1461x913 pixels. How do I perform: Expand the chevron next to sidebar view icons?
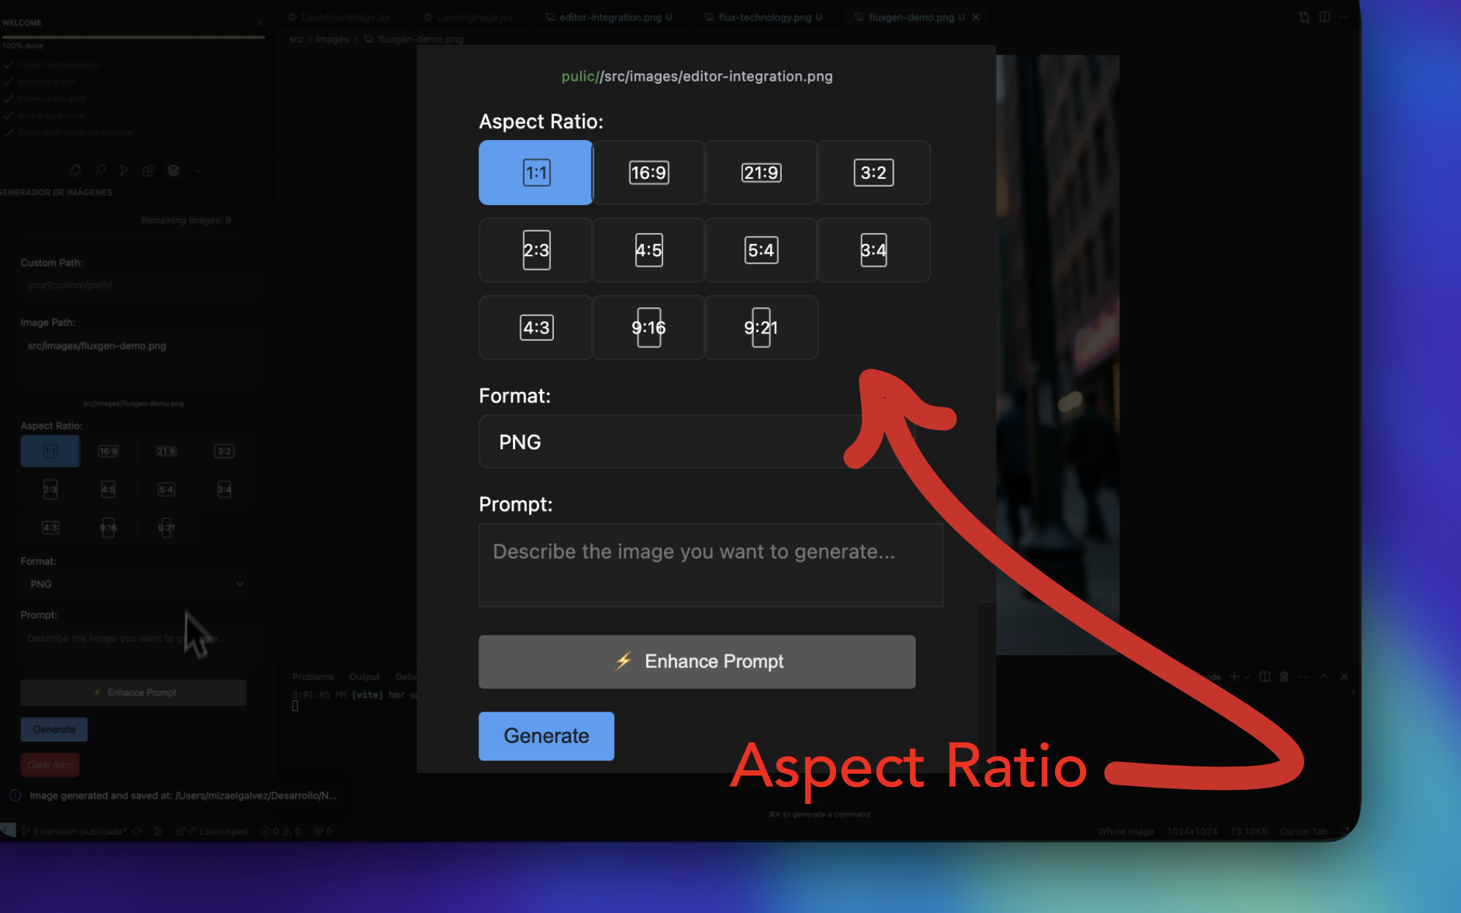pyautogui.click(x=198, y=171)
